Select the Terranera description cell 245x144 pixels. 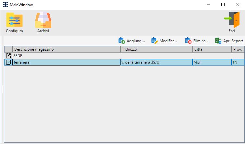66,62
